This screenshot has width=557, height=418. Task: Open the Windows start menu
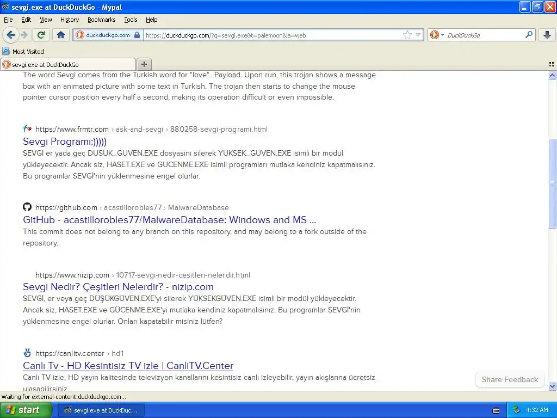pos(26,410)
